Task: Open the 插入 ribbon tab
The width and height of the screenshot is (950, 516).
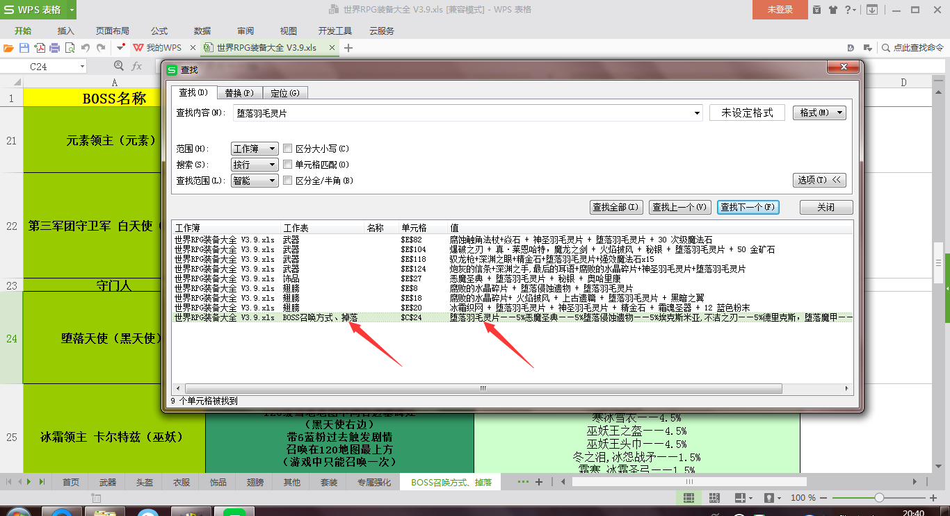Action: (x=66, y=31)
